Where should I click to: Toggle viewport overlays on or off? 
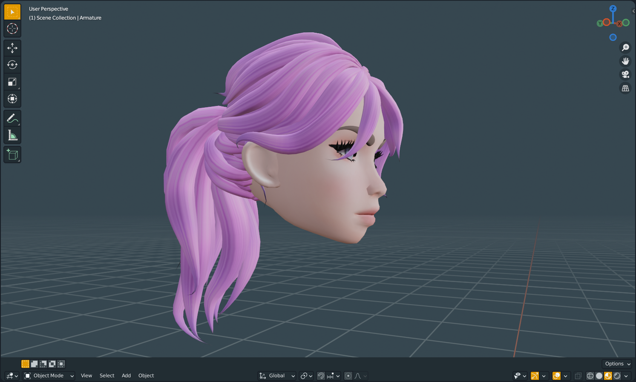coord(556,376)
